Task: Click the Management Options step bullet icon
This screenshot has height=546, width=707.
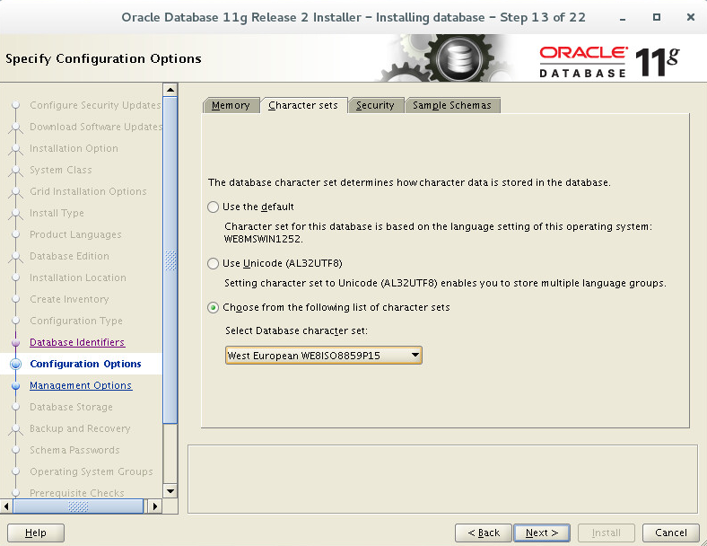Action: [x=16, y=385]
